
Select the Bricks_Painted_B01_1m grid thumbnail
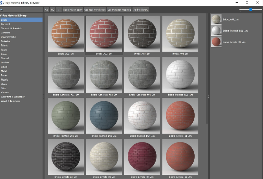pos(180,75)
